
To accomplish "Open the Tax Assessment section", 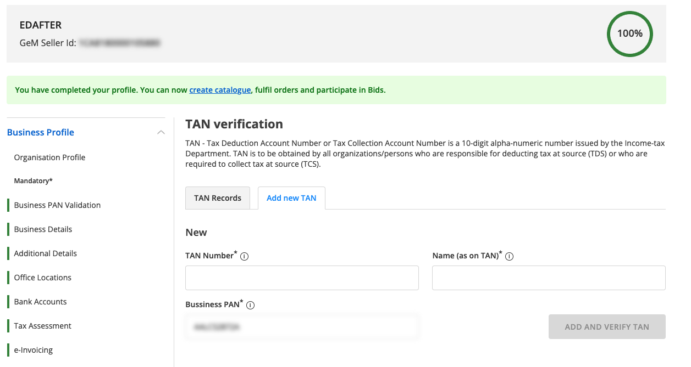I will [x=42, y=325].
